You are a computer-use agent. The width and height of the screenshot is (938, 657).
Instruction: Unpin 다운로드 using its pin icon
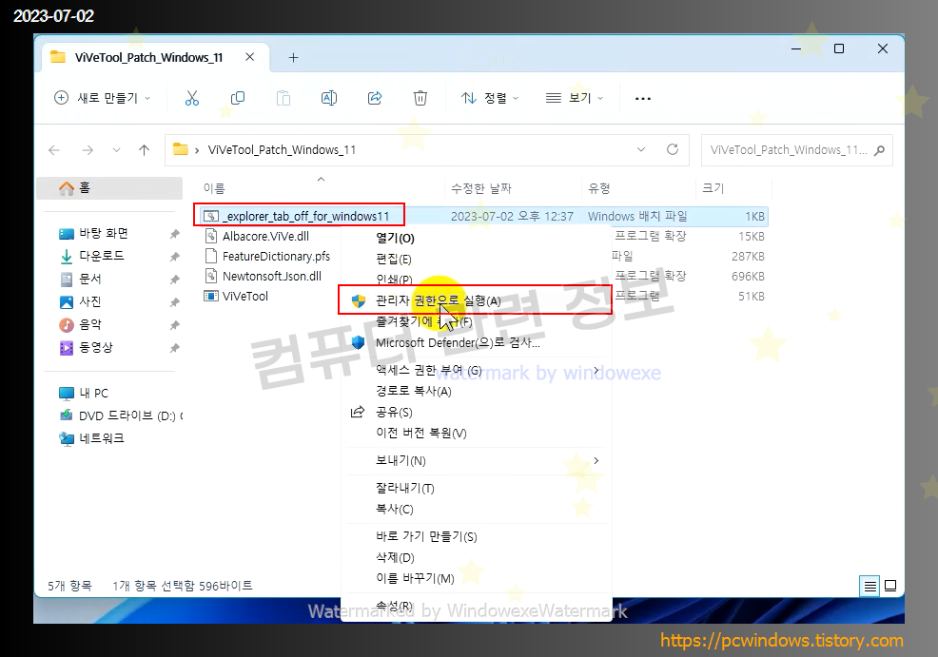175,257
